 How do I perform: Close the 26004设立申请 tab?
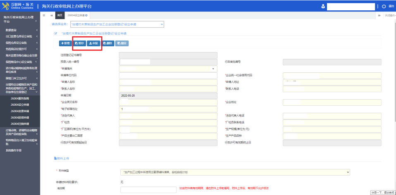(x=86, y=15)
